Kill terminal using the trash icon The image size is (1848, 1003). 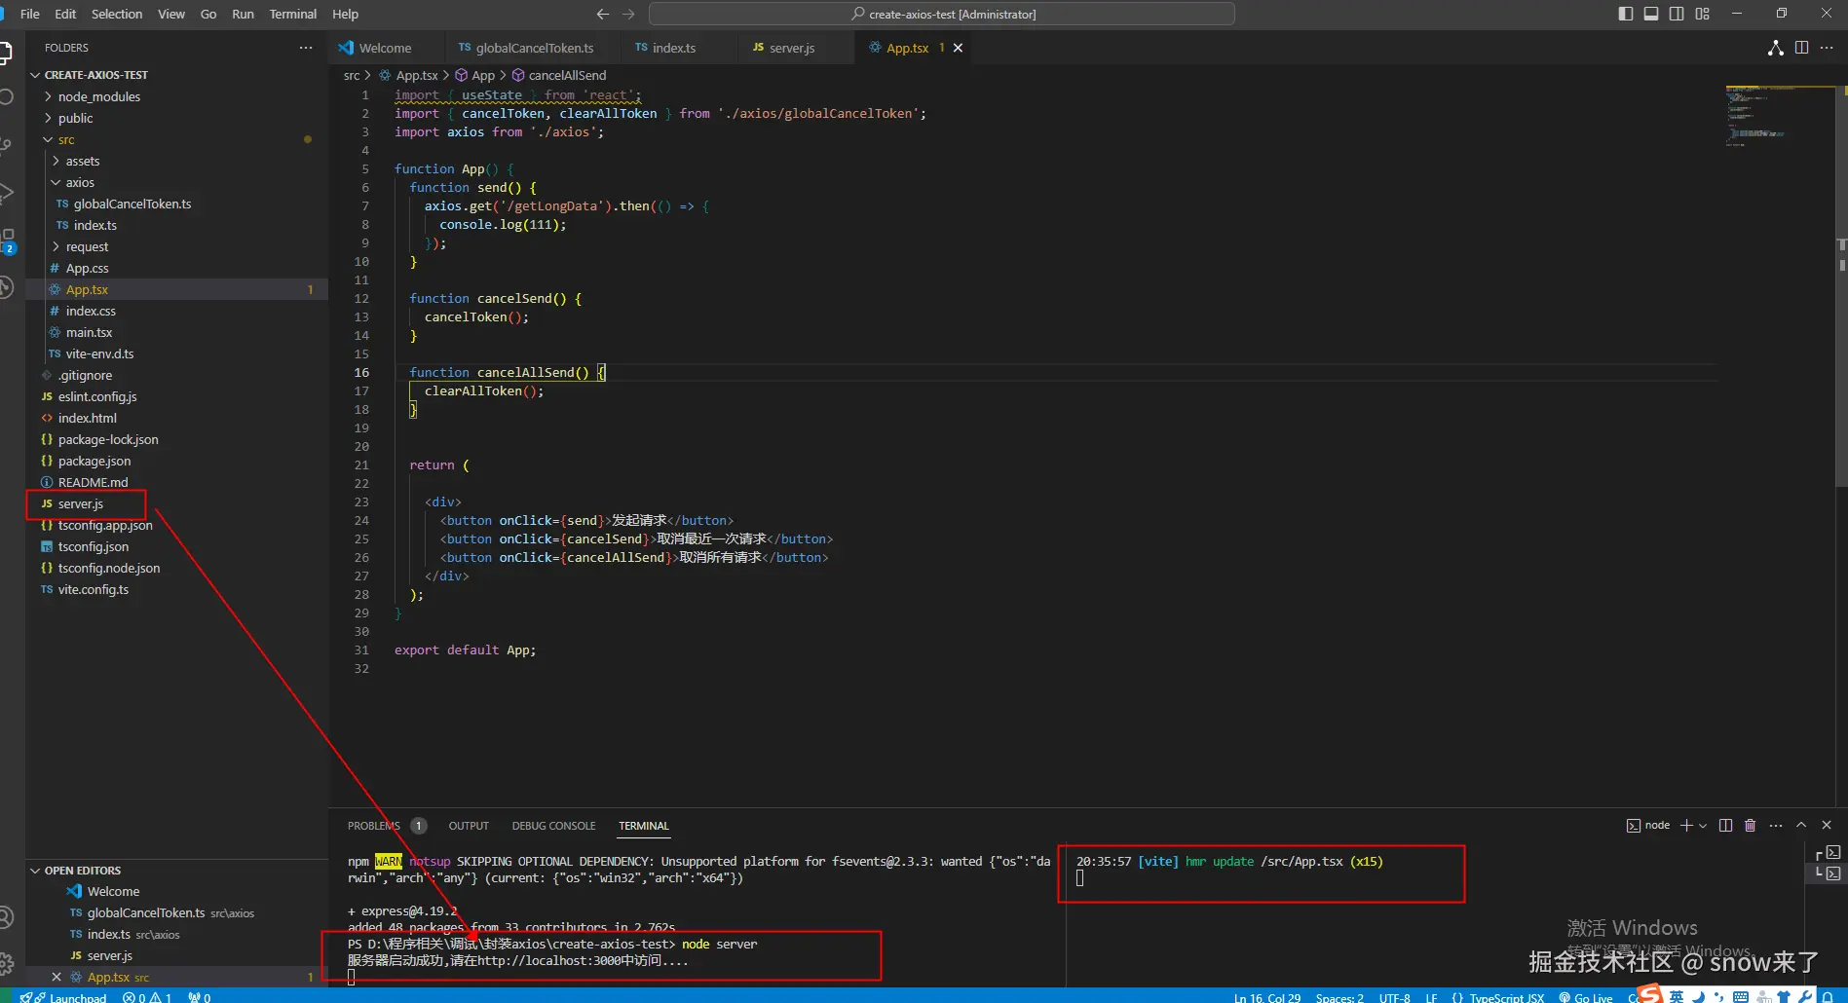[x=1750, y=825]
